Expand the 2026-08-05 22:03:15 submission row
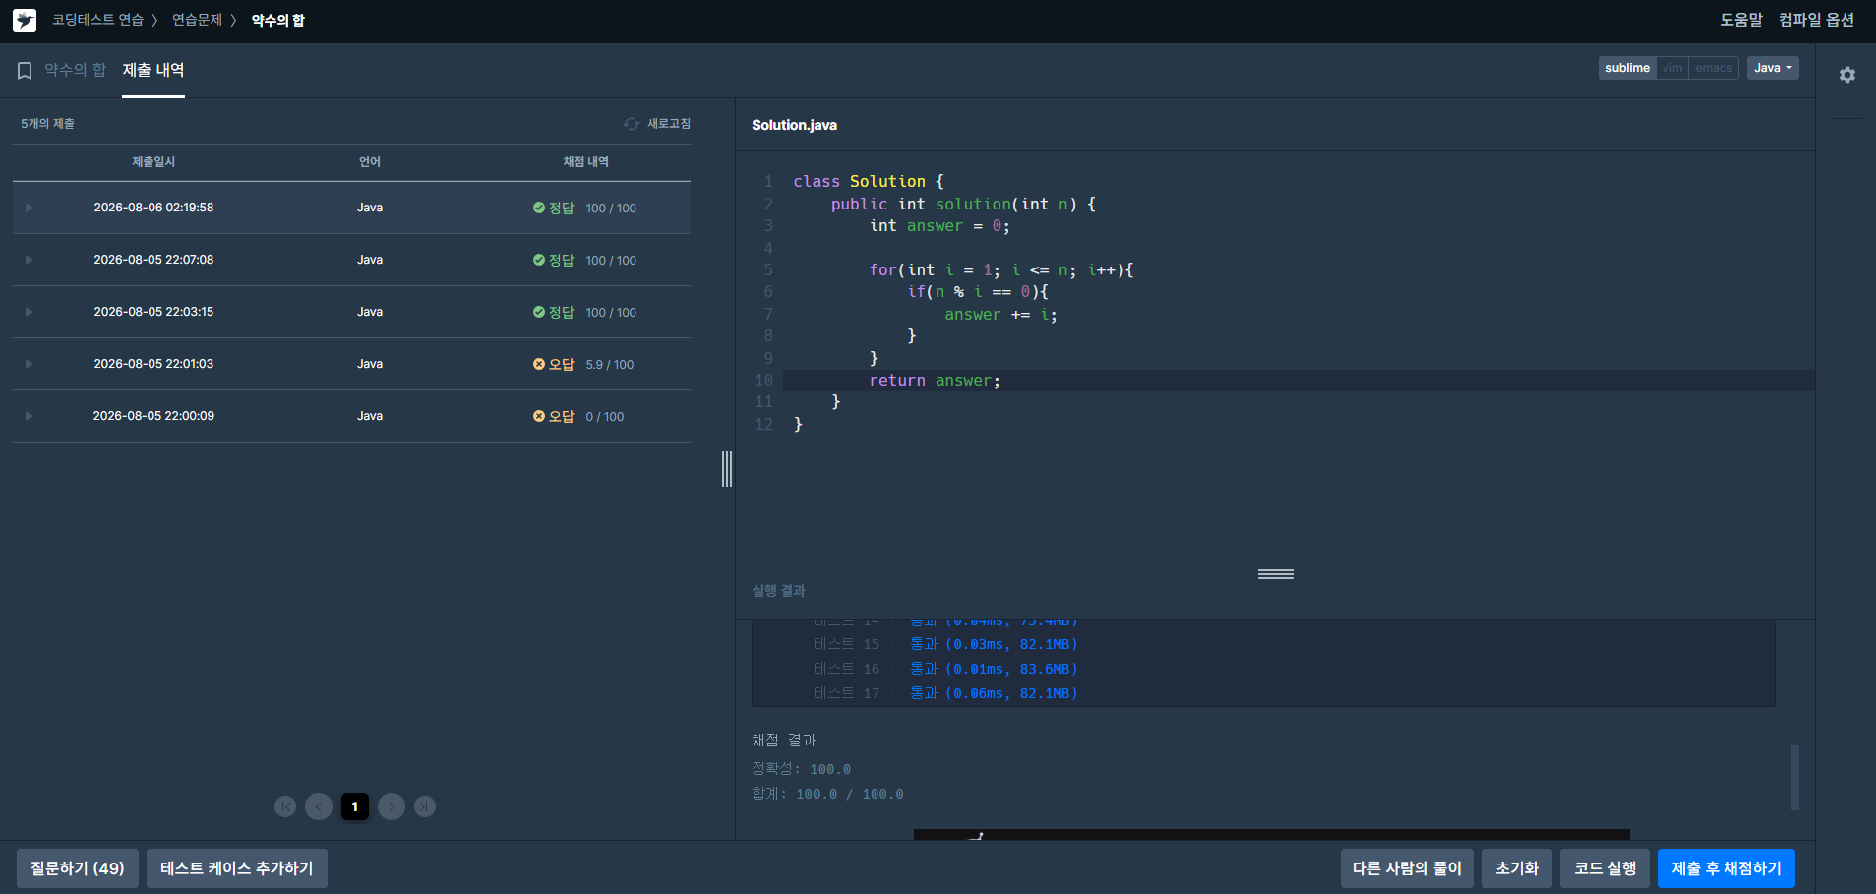The height and width of the screenshot is (894, 1876). [x=29, y=312]
